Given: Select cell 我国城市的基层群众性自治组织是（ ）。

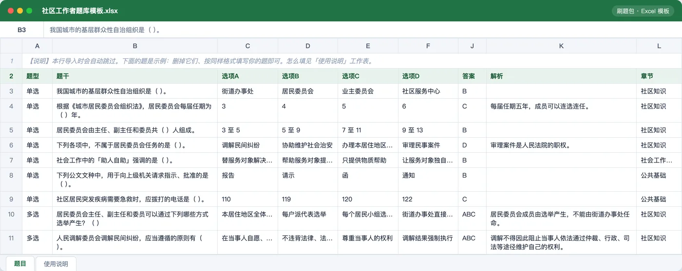Looking at the screenshot, I should click(135, 91).
